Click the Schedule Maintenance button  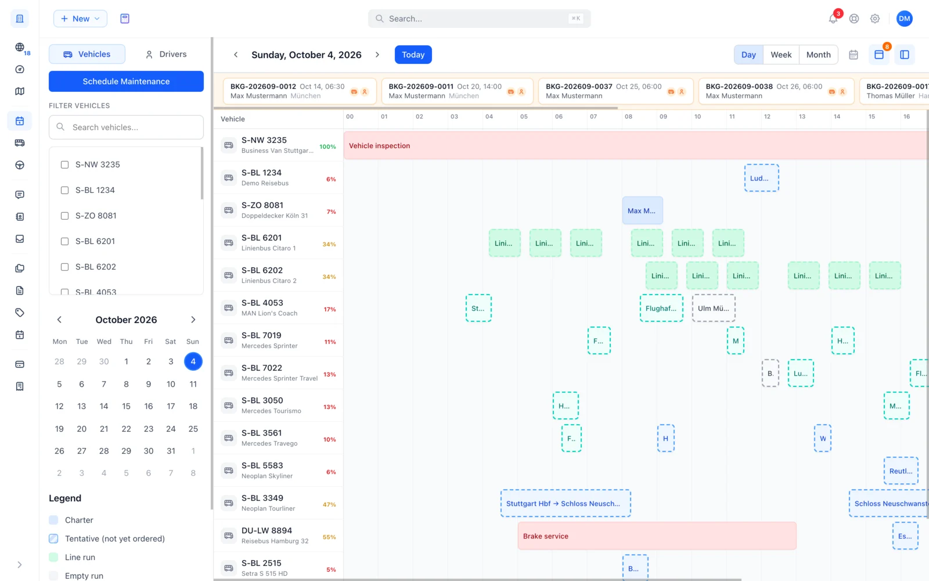click(x=126, y=81)
